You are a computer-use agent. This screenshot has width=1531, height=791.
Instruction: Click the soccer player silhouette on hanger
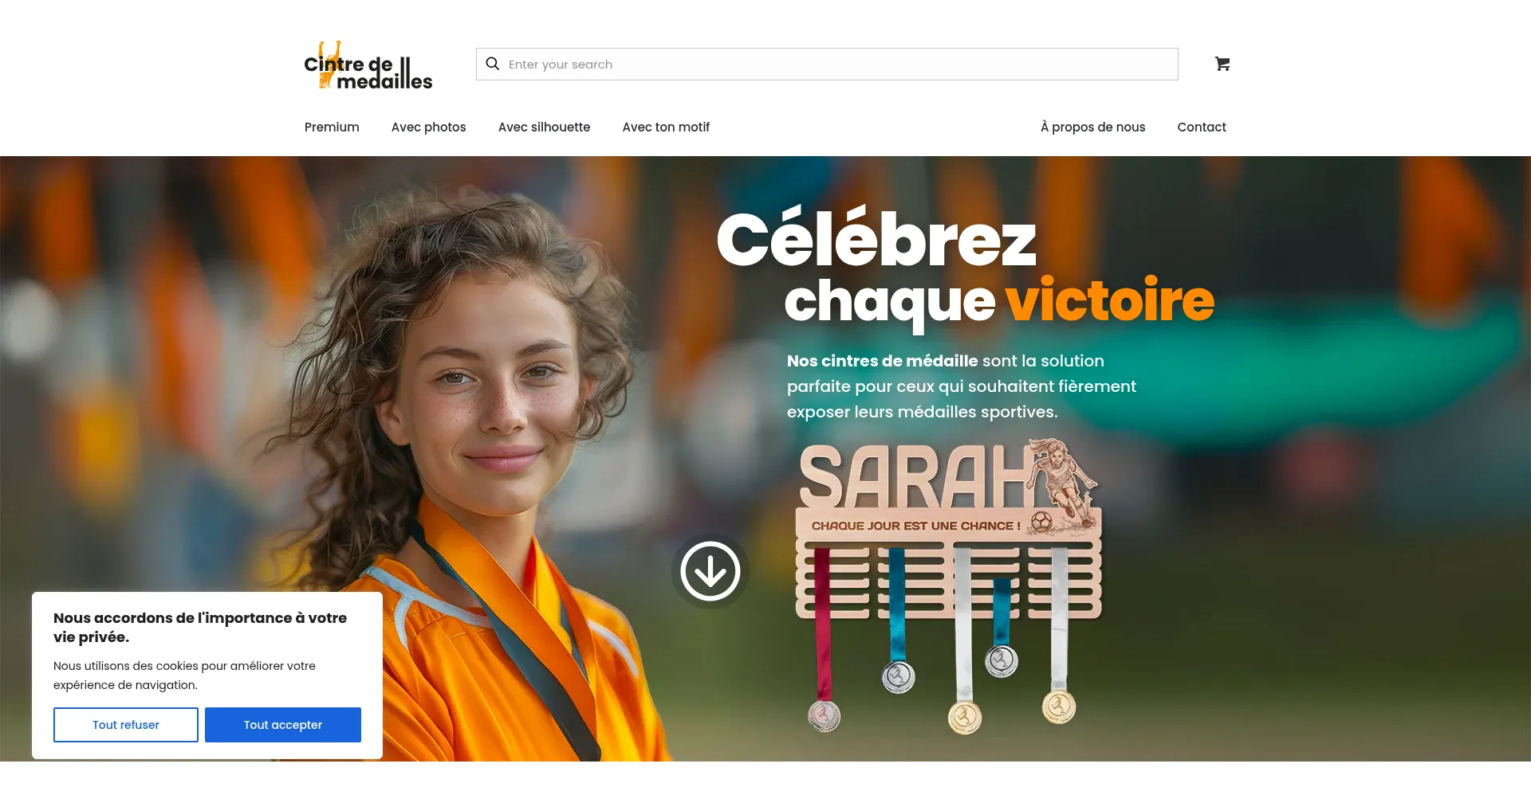click(x=1063, y=480)
